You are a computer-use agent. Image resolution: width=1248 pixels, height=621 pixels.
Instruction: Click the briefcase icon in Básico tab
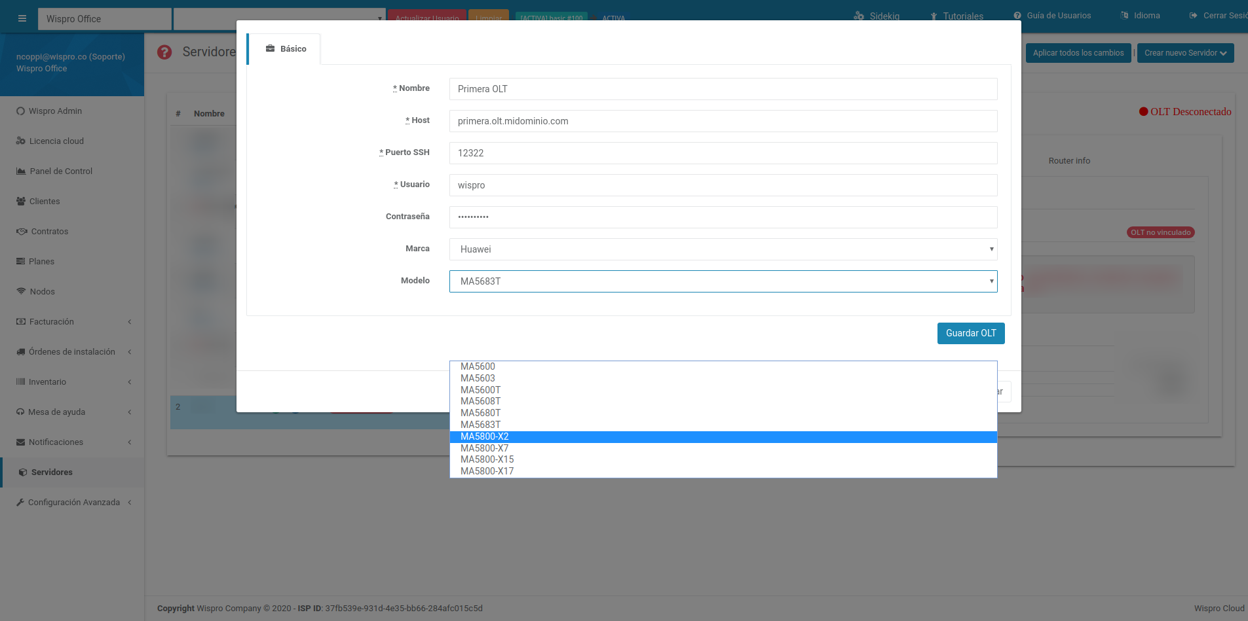coord(270,49)
